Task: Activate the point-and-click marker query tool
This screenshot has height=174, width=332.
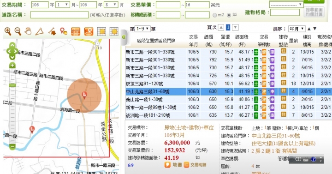Action: [63, 31]
